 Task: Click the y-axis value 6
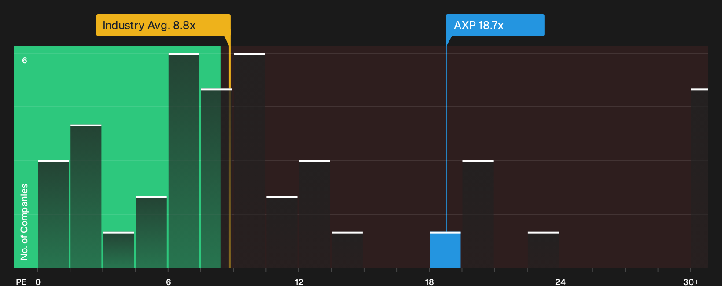tap(25, 61)
